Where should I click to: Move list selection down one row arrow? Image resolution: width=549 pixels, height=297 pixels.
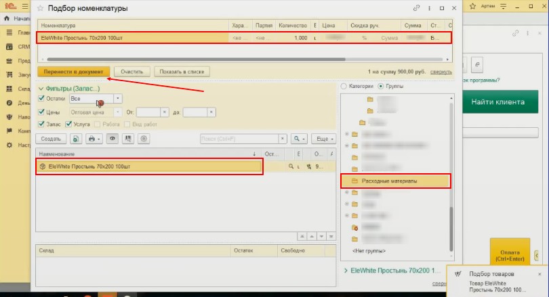[x=321, y=237]
